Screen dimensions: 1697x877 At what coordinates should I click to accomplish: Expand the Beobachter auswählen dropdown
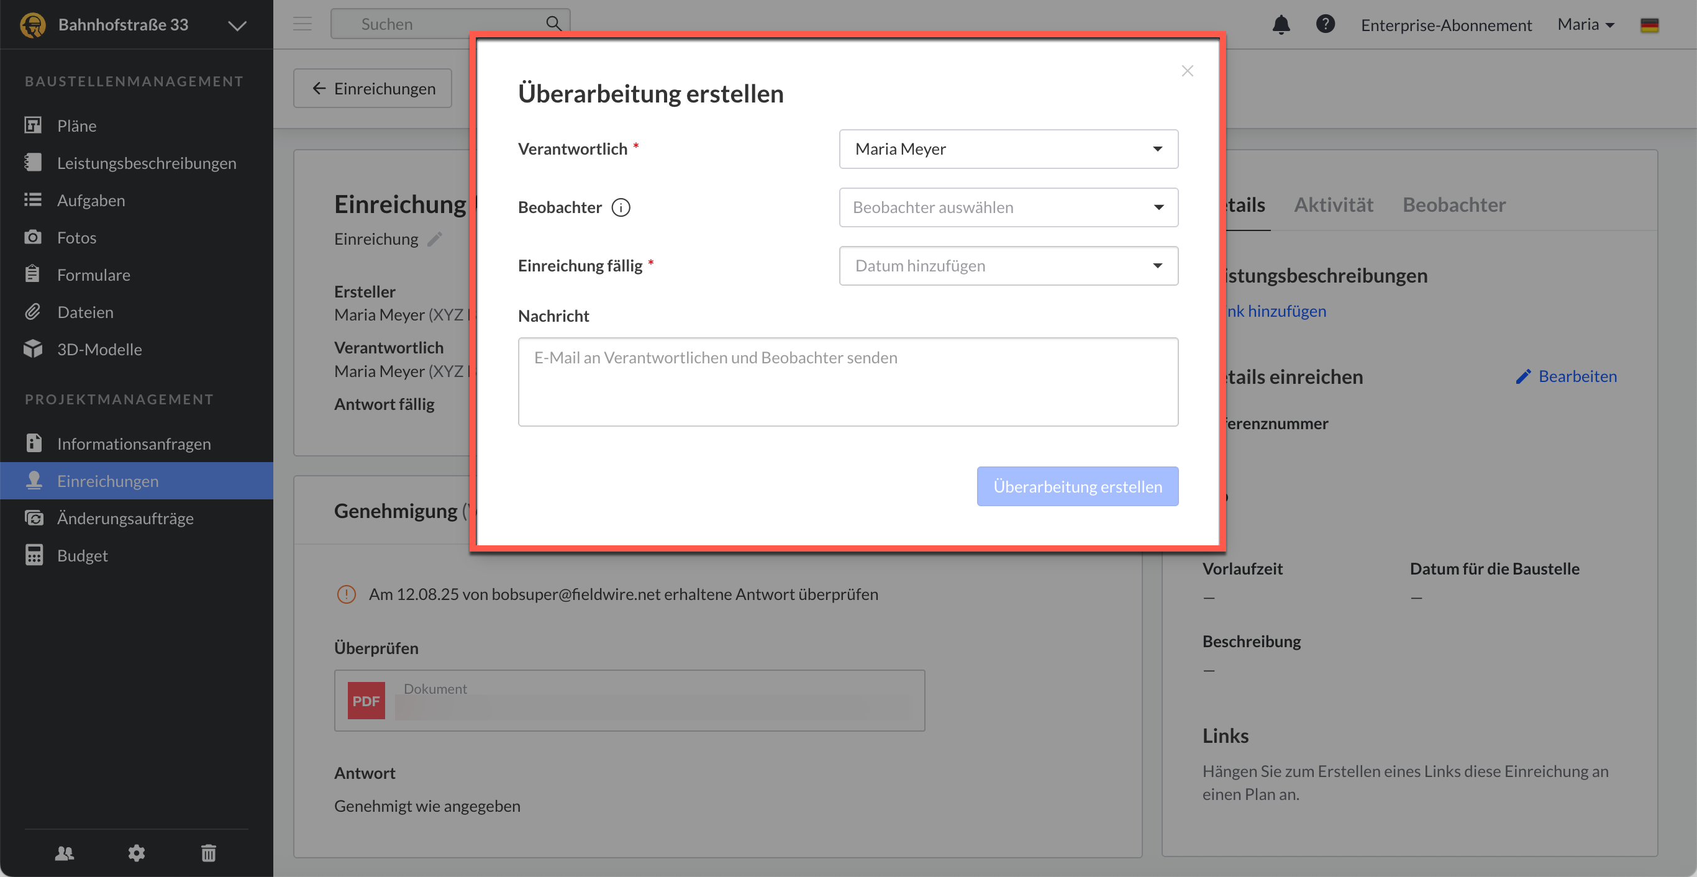click(x=1008, y=207)
